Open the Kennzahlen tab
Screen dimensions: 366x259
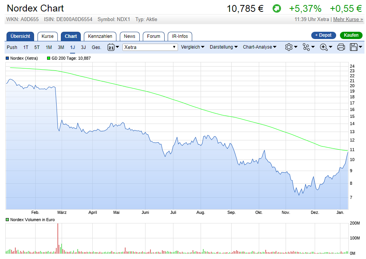point(100,36)
